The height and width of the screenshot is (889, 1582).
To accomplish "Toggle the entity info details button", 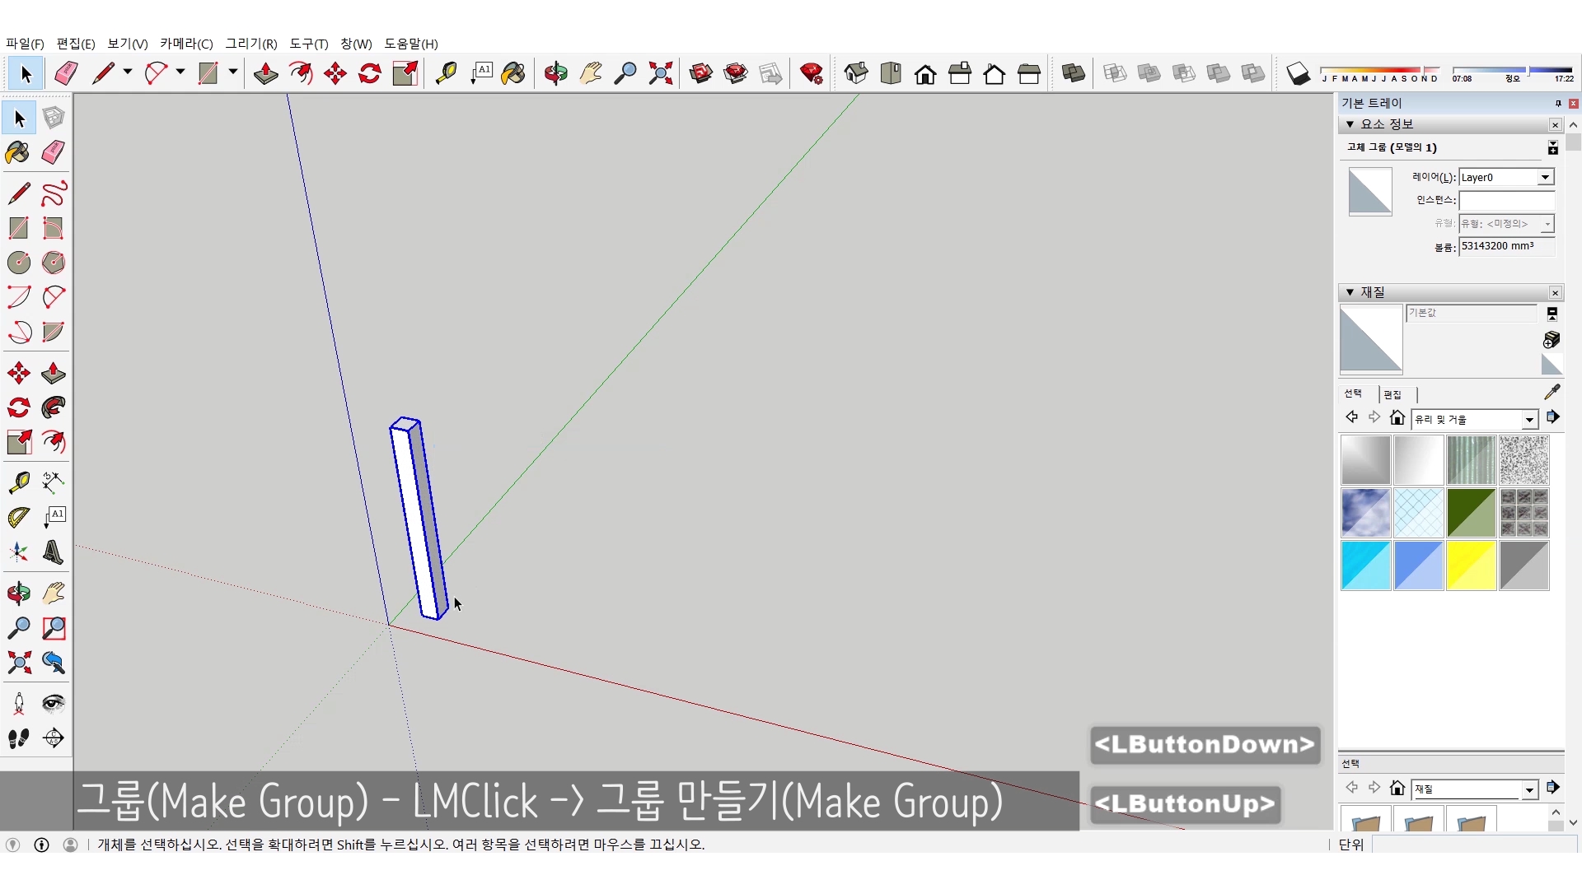I will click(1552, 147).
